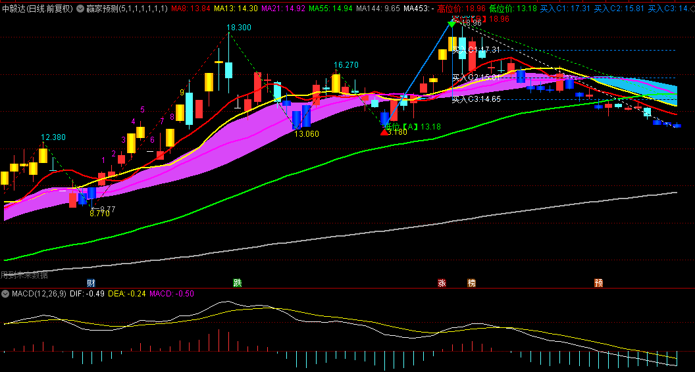This screenshot has width=695, height=372.
Task: Click the 财 event marker icon
Action: [x=91, y=283]
